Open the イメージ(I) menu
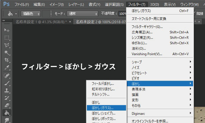205x123 pixels. pyautogui.click(x=56, y=5)
